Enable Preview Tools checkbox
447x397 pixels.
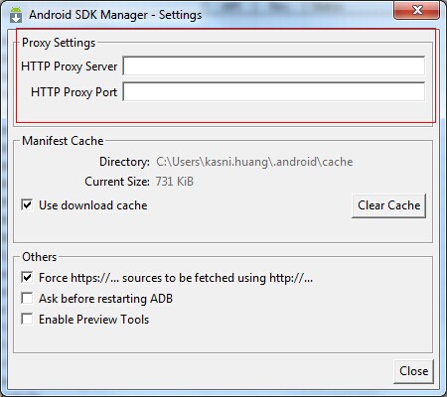tap(27, 320)
